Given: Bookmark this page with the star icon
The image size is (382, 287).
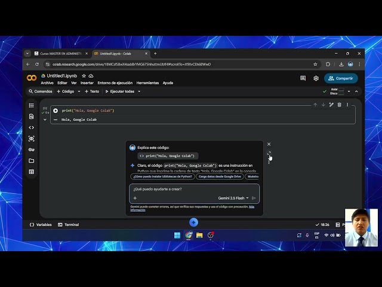Looking at the screenshot, I should 315,64.
